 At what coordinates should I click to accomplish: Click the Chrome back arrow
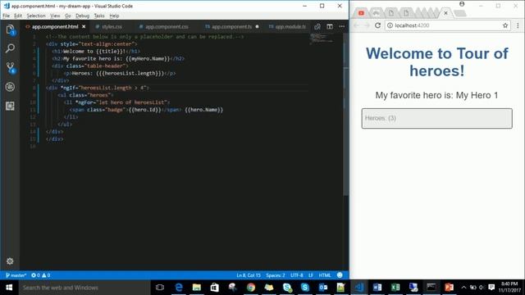(x=356, y=25)
